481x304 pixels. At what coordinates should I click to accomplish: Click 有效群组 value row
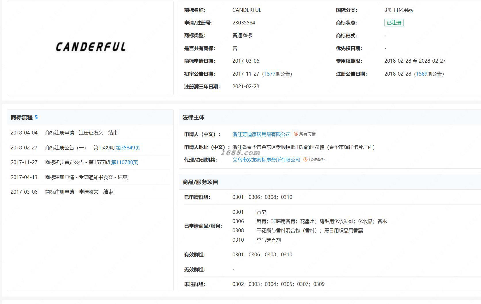[262, 255]
